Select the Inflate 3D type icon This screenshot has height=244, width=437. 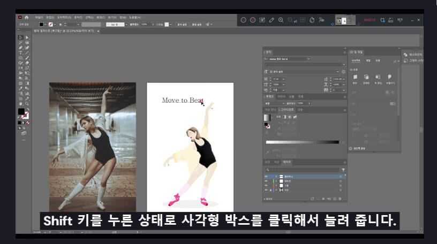(389, 77)
